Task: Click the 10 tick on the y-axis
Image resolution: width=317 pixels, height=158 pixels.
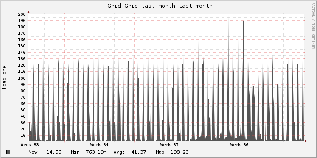Action: click(x=23, y=135)
